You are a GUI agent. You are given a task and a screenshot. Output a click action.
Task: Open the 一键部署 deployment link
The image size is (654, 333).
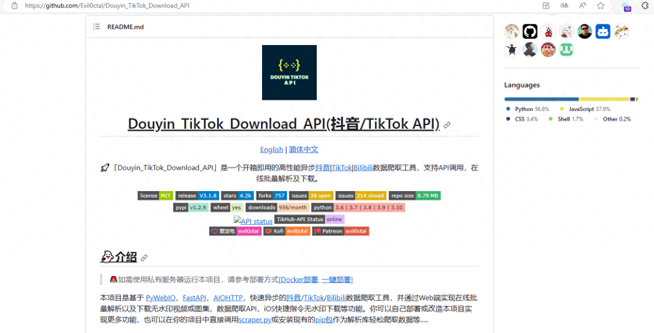(336, 279)
